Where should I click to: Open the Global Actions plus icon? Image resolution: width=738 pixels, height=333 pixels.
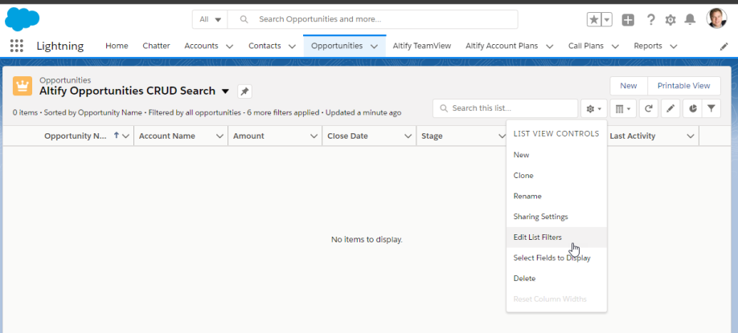click(x=628, y=19)
